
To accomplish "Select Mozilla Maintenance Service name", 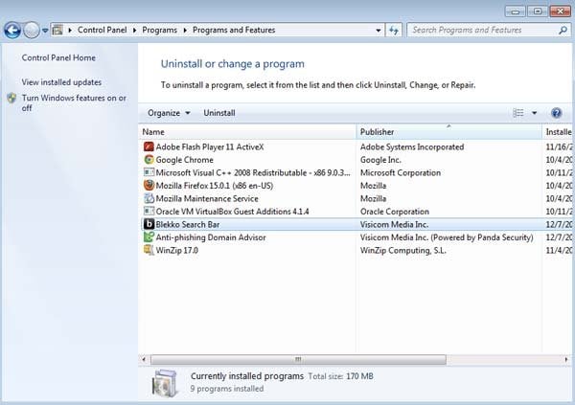I will point(207,198).
